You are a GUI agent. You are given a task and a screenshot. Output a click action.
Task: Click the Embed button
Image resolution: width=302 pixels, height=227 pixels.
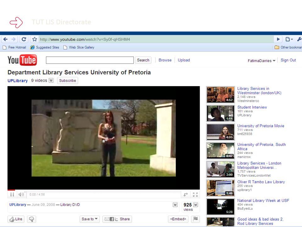tap(178, 219)
